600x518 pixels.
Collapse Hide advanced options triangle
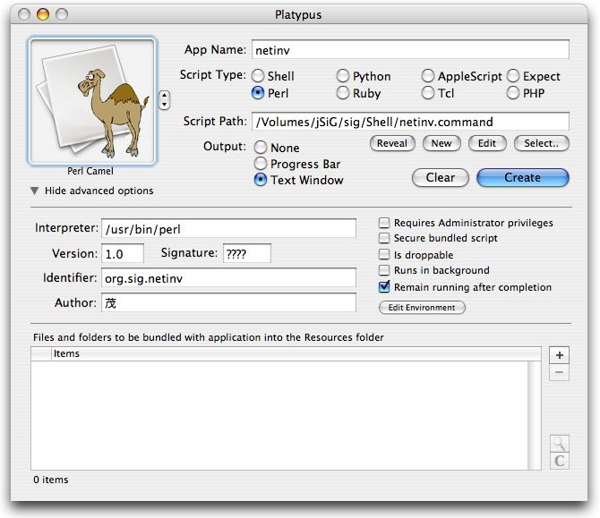(x=34, y=191)
